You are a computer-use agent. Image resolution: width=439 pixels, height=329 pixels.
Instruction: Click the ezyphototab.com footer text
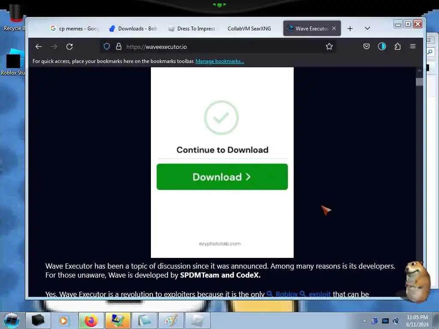pos(220,244)
